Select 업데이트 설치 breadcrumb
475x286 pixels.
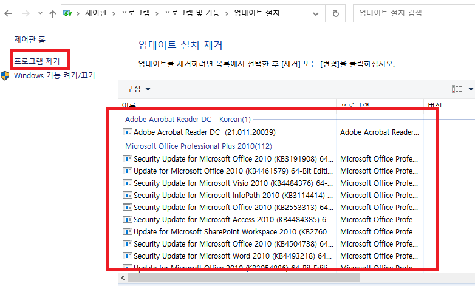[x=256, y=13]
